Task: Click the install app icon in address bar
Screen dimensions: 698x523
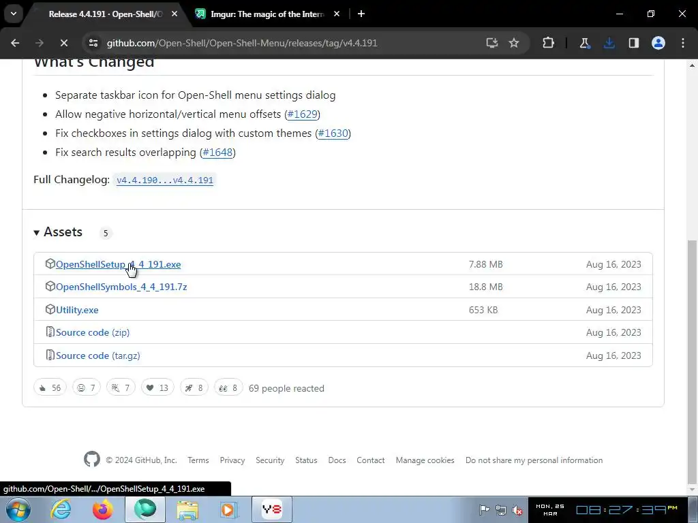Action: (x=492, y=43)
